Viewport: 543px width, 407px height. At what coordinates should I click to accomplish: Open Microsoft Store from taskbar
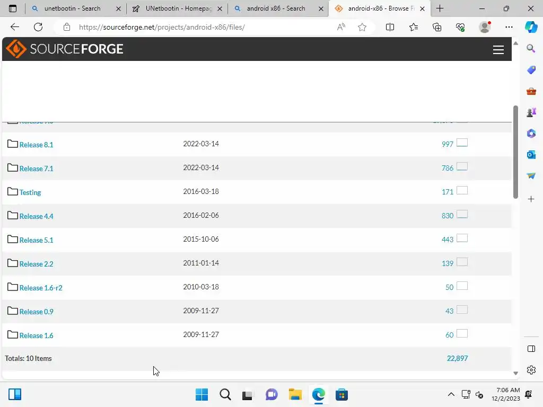(x=341, y=394)
